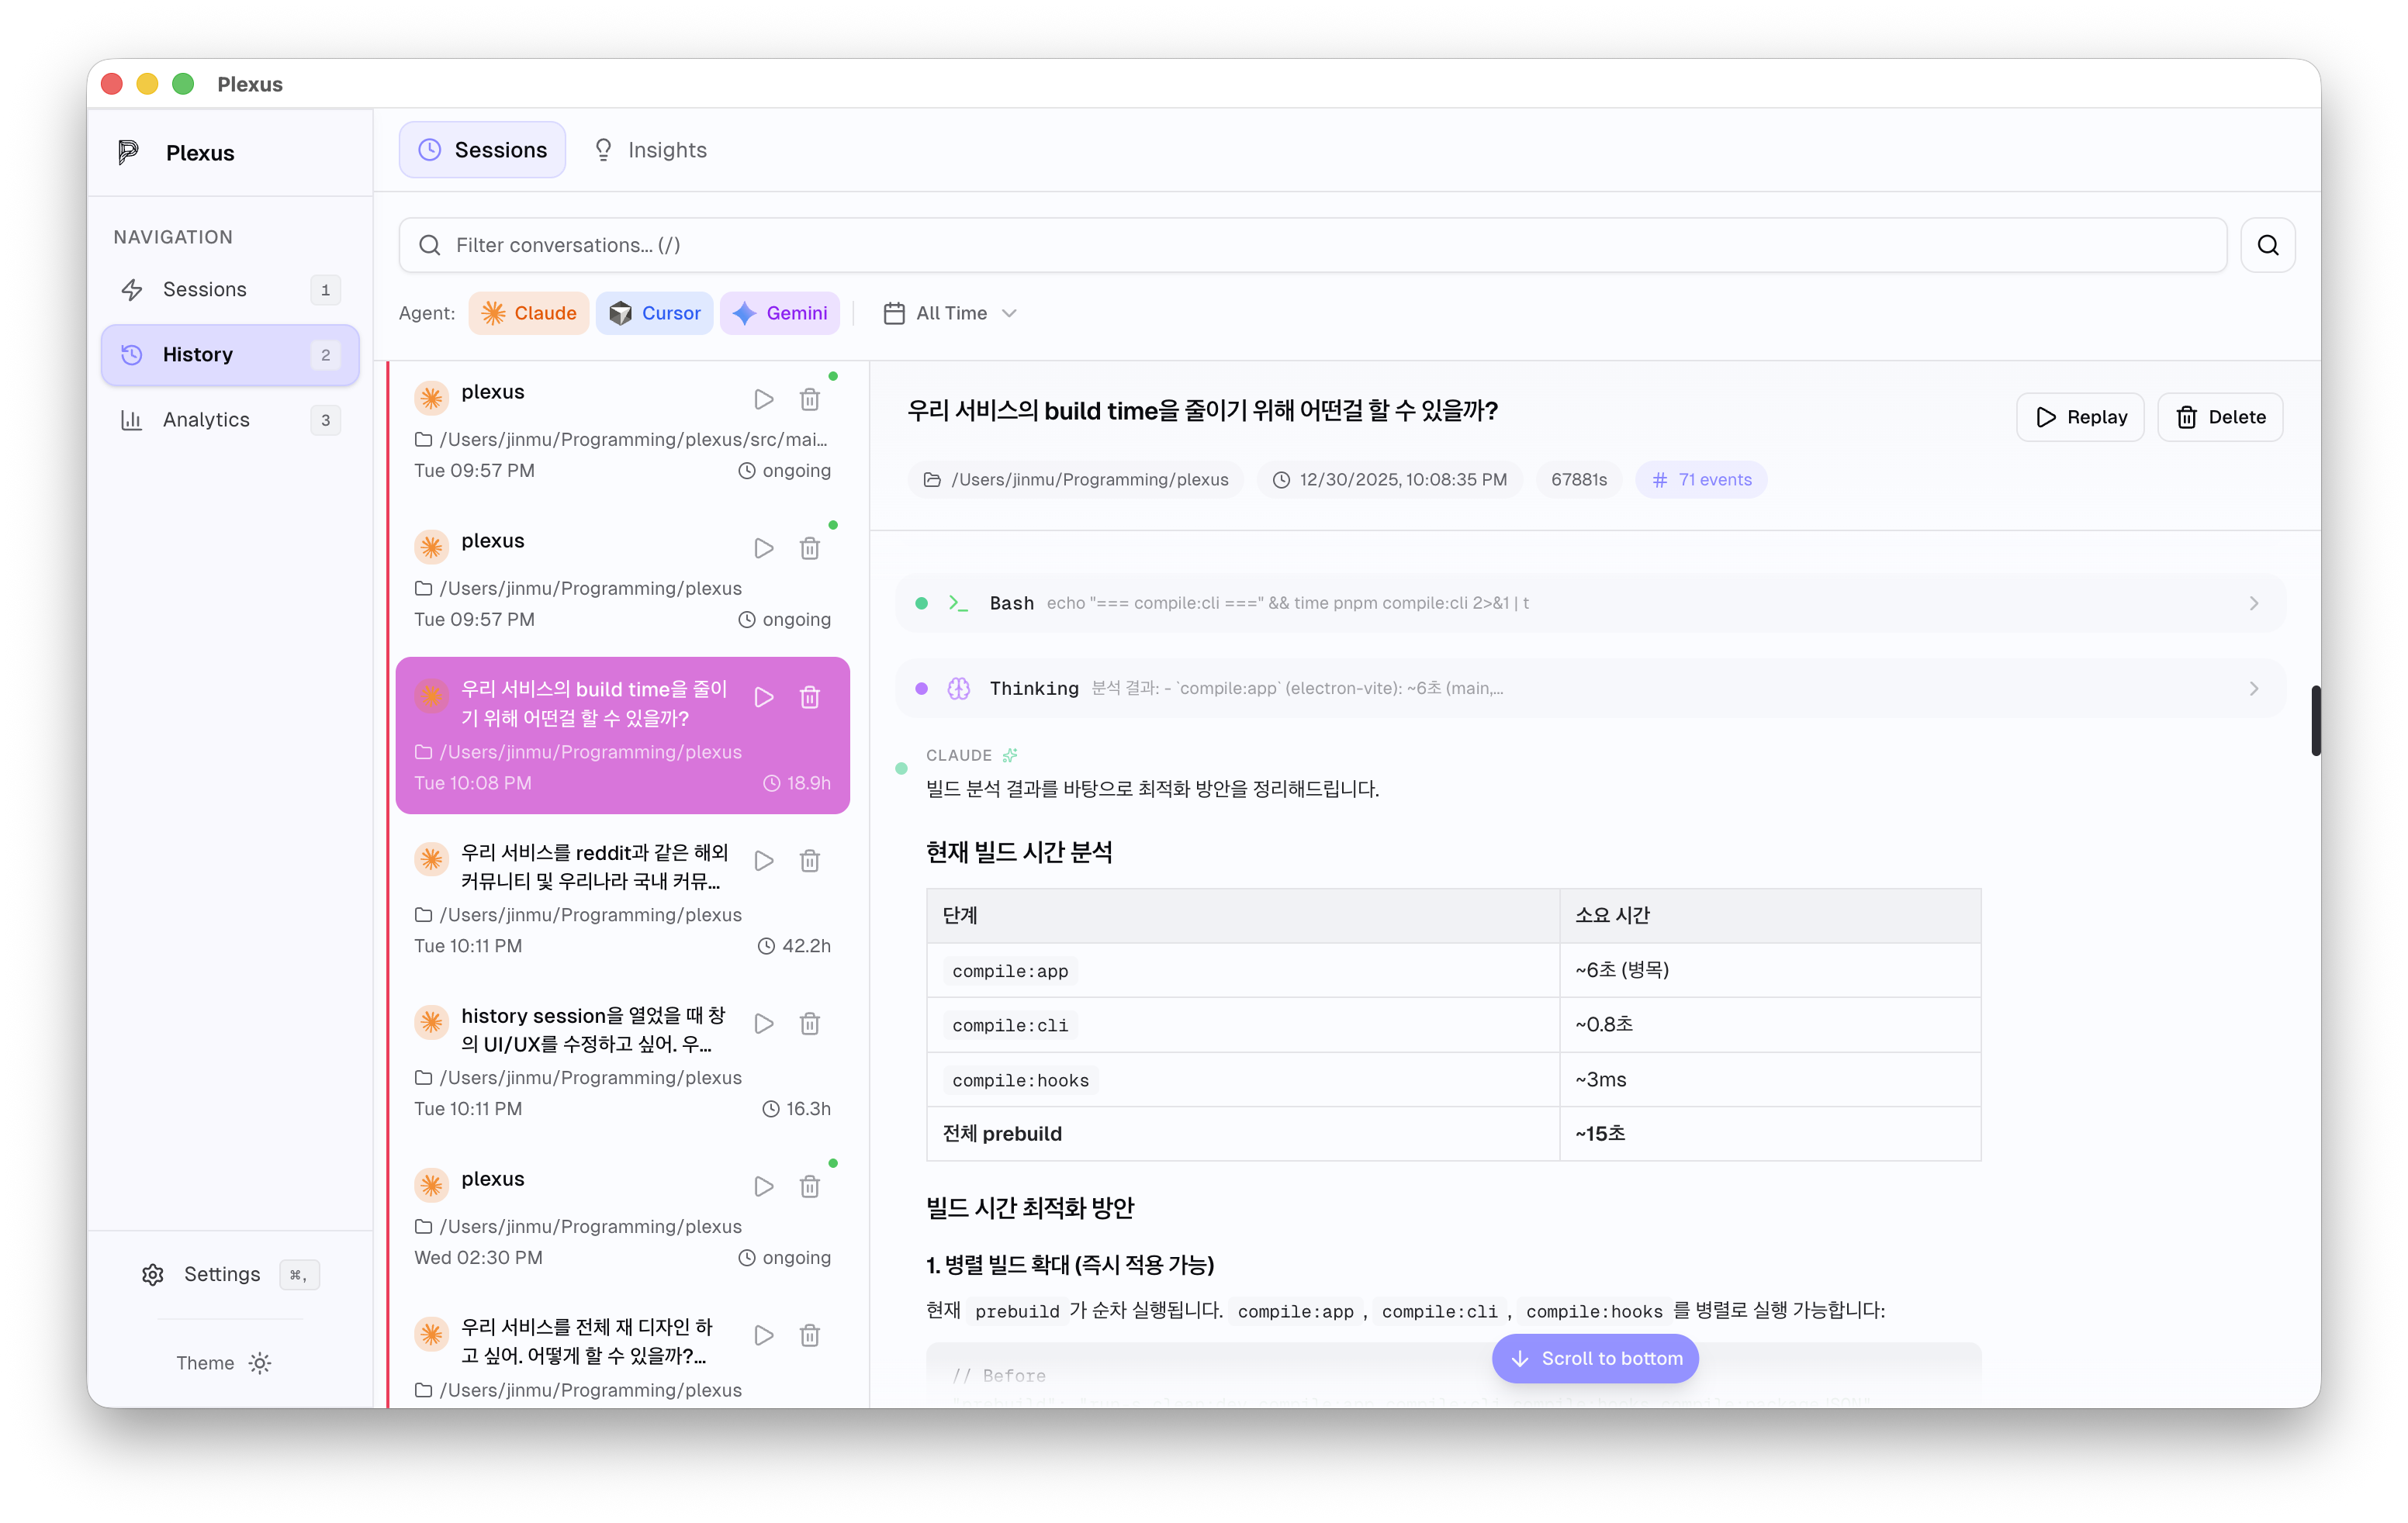The width and height of the screenshot is (2408, 1523).
Task: Toggle the Gemini agent filter
Action: coord(780,313)
